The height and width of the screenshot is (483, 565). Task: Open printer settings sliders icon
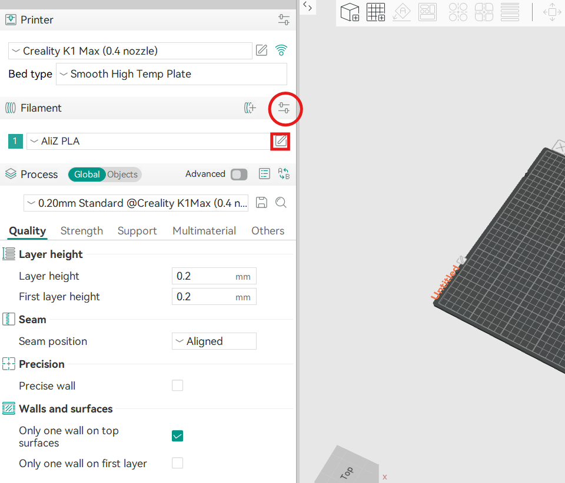(284, 19)
